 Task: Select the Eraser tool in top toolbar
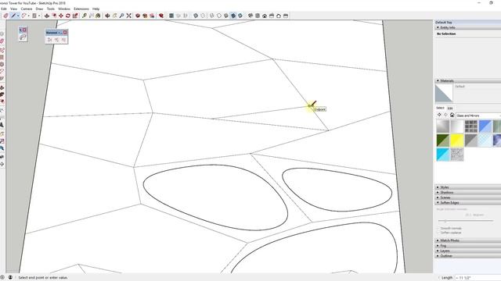[x=5, y=16]
